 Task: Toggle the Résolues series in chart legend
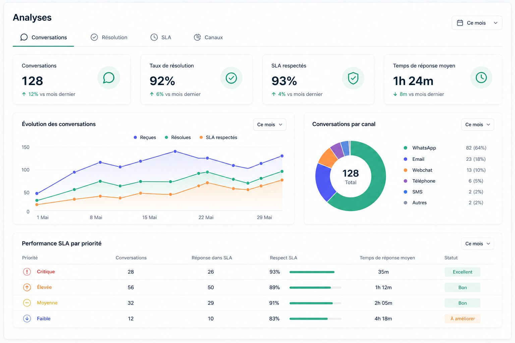pyautogui.click(x=178, y=137)
